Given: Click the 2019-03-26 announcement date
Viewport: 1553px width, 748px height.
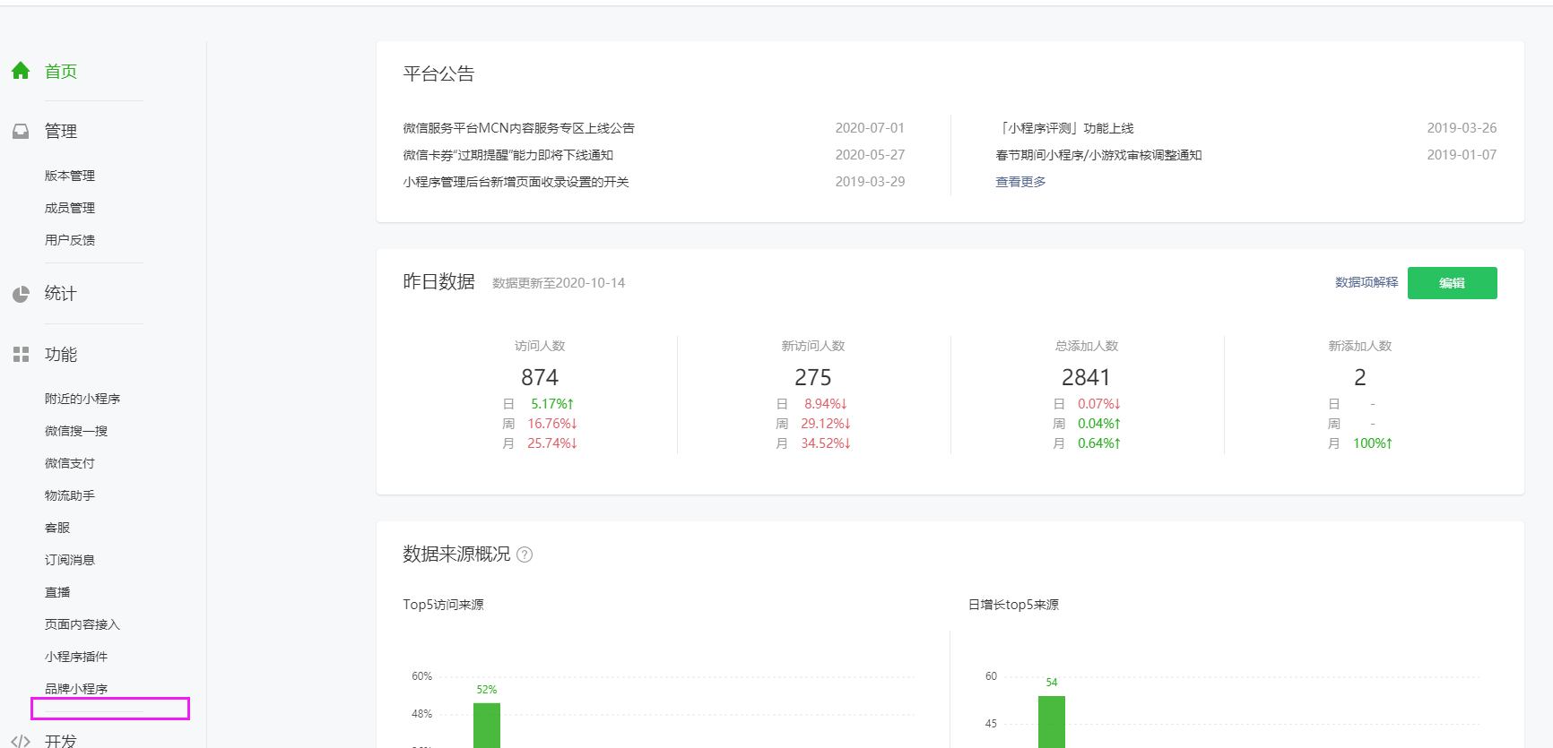Looking at the screenshot, I should (x=1462, y=128).
